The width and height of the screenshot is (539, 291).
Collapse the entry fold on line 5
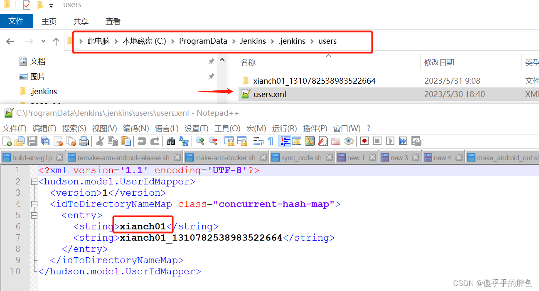click(34, 215)
